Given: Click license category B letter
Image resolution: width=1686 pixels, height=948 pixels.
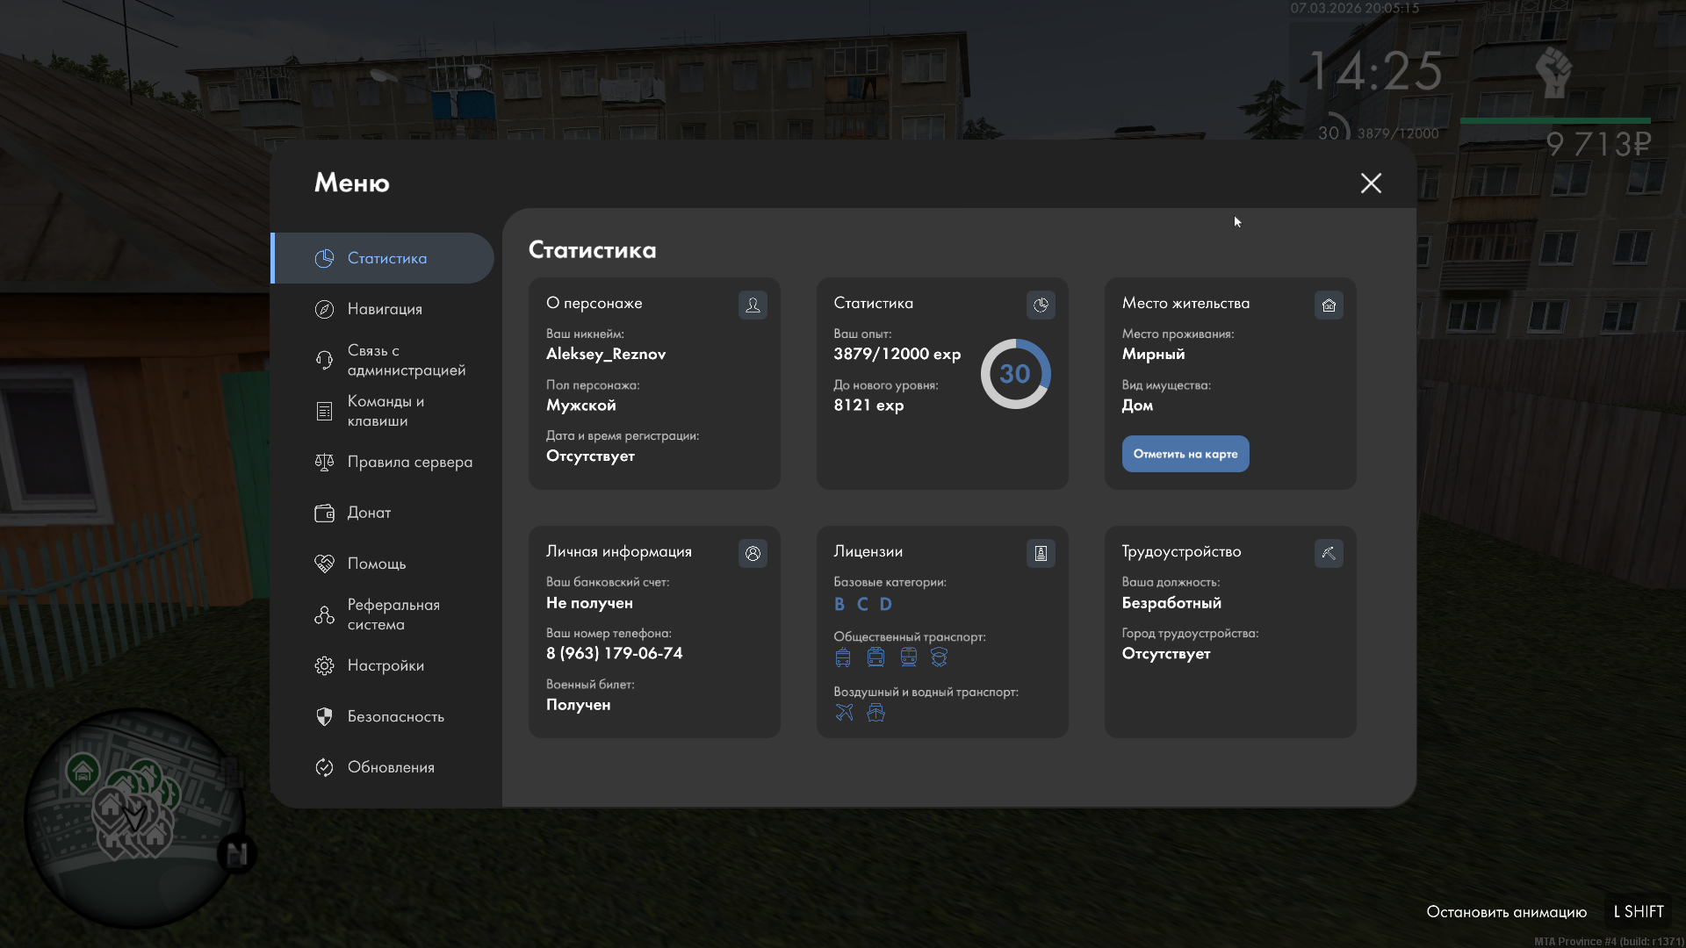Looking at the screenshot, I should pyautogui.click(x=839, y=604).
